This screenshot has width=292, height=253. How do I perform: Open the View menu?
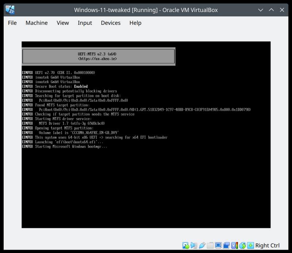[62, 23]
